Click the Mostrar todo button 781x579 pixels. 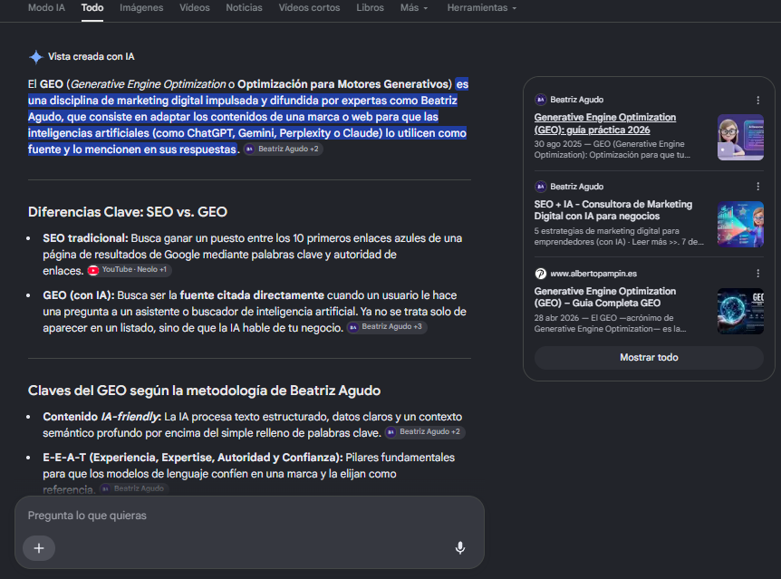click(649, 357)
